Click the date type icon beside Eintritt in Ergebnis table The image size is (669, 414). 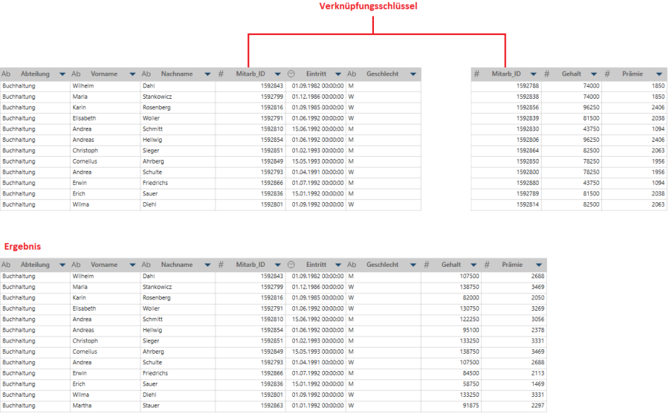[x=291, y=265]
